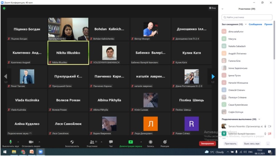Screen dimensions: 276x156
Task: Select Ліда Демидович orange Л tile
Action: (x=150, y=124)
